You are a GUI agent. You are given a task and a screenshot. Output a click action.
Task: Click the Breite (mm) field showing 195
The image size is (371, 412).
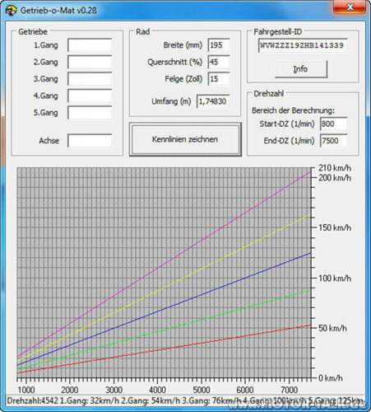tap(219, 45)
